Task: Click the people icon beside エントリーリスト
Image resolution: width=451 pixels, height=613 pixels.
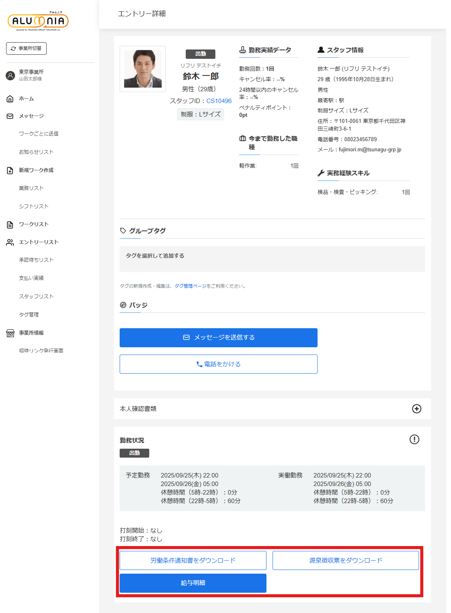Action: coord(10,242)
